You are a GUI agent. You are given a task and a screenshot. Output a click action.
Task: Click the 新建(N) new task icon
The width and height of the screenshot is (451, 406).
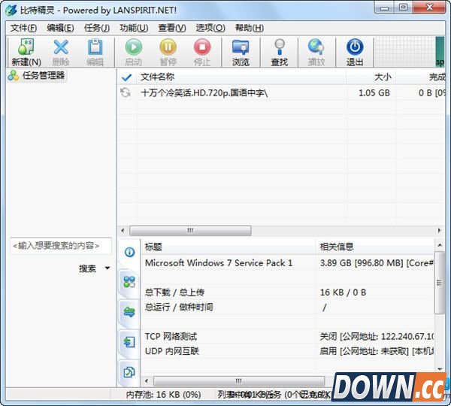point(26,52)
